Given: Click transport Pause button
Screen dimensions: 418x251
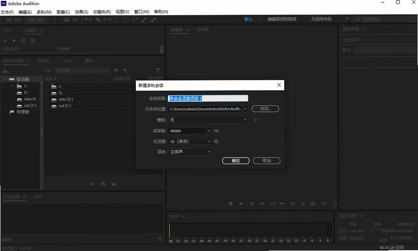Looking at the screenshot, I should pyautogui.click(x=251, y=203).
